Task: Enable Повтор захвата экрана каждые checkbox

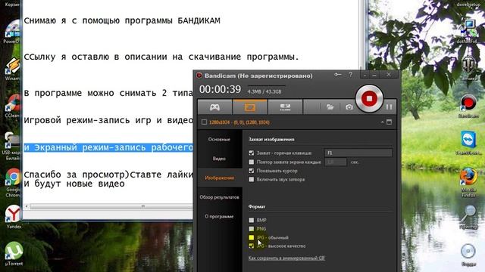Action: point(251,162)
